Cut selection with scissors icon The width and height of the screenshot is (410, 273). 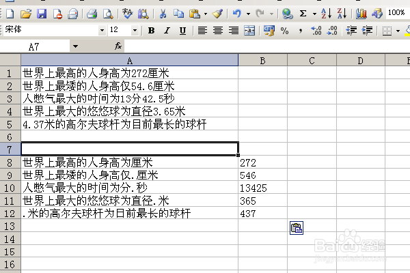163,14
